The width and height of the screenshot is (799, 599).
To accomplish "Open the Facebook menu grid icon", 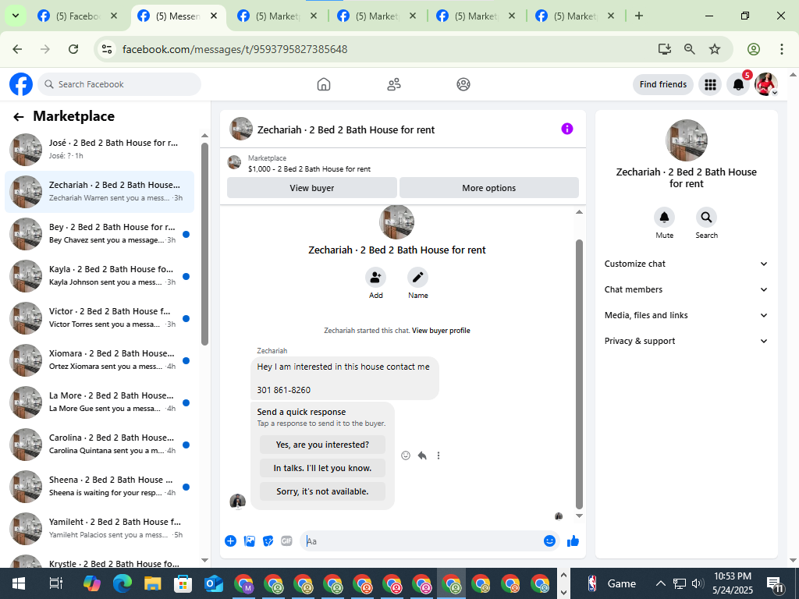I will click(x=710, y=84).
